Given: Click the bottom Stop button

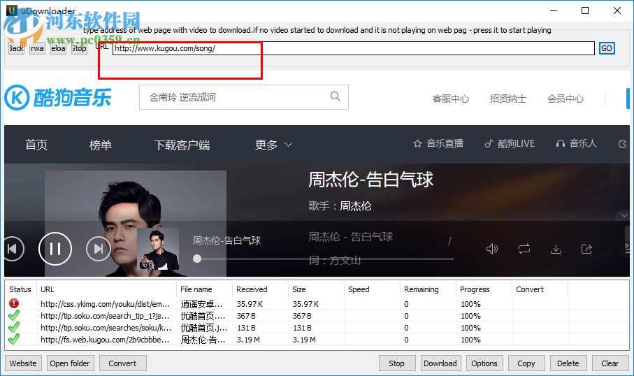Looking at the screenshot, I should pyautogui.click(x=396, y=363).
